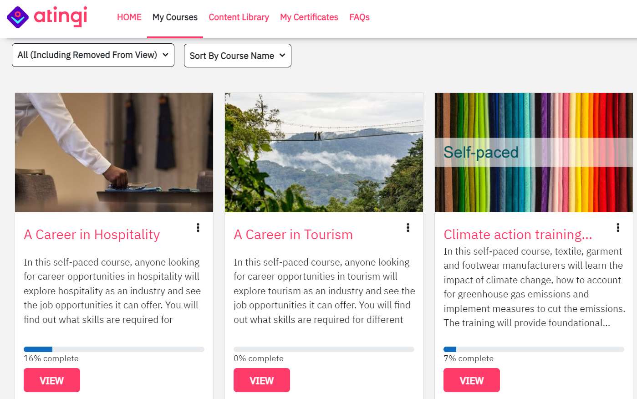Navigate to My Certificates
Viewport: 637px width, 399px height.
[x=309, y=17]
